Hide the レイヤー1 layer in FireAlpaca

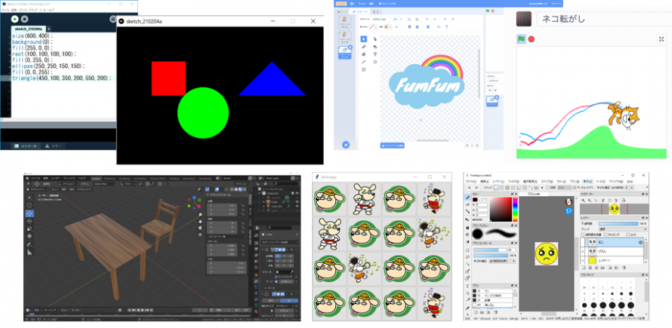pos(583,261)
